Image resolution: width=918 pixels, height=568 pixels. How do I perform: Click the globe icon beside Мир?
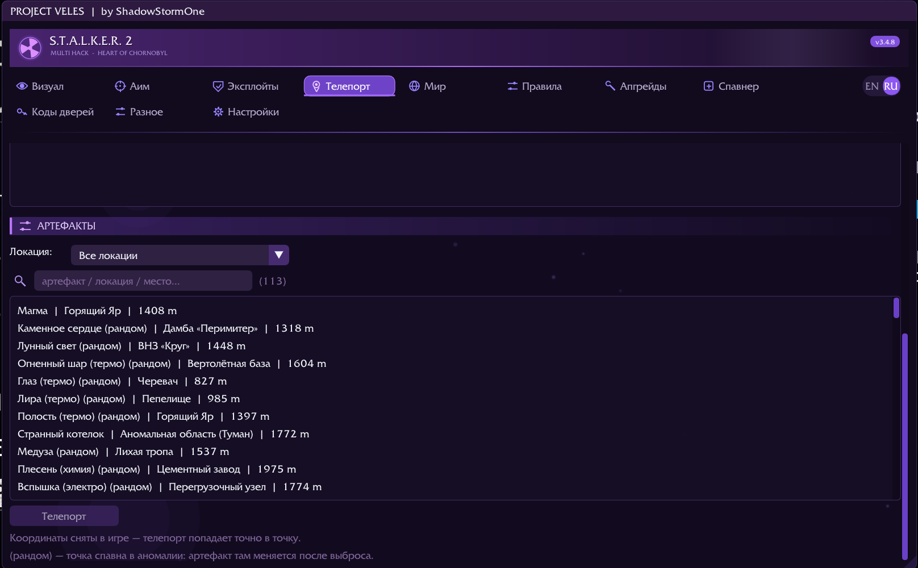click(x=415, y=86)
